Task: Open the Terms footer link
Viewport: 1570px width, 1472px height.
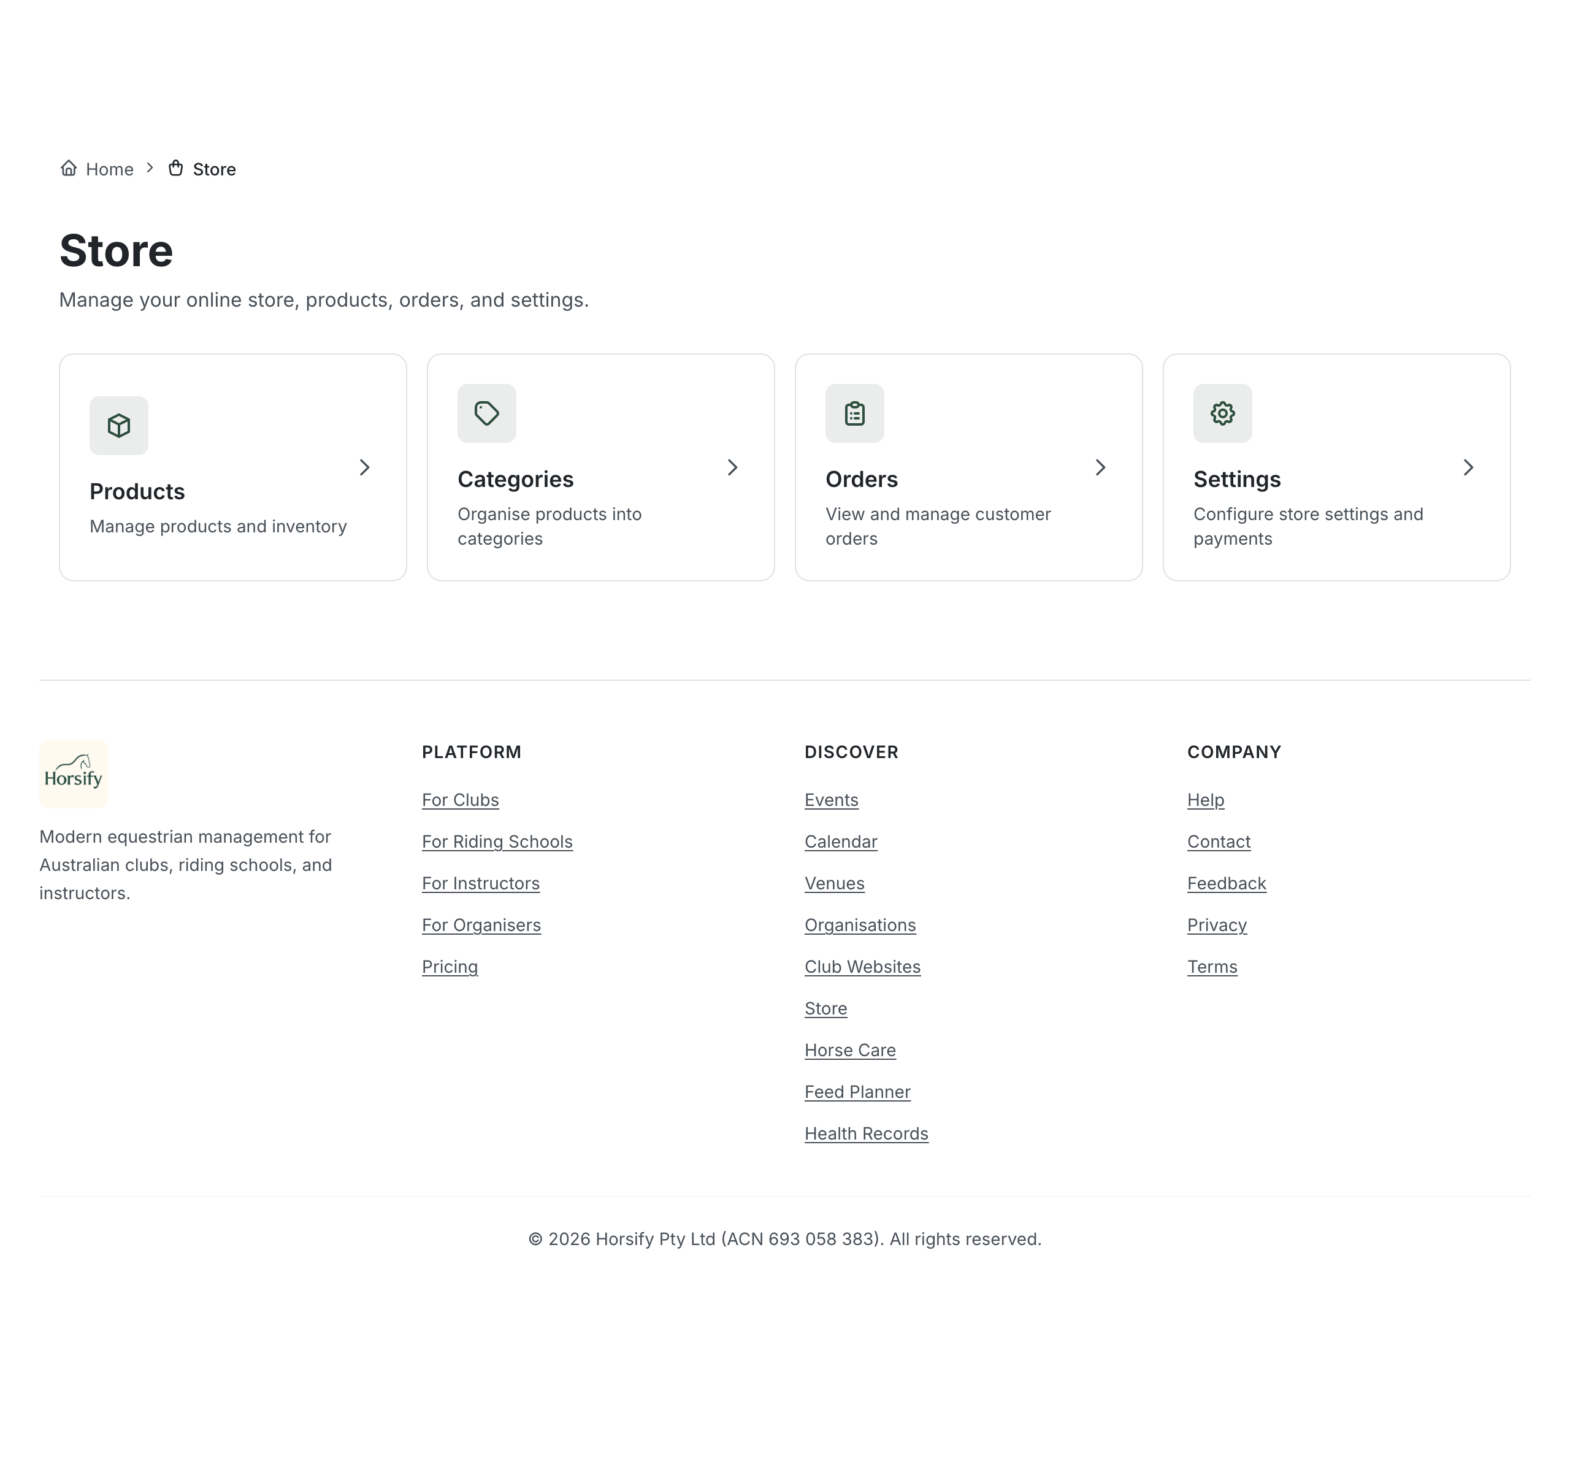Action: (1212, 967)
